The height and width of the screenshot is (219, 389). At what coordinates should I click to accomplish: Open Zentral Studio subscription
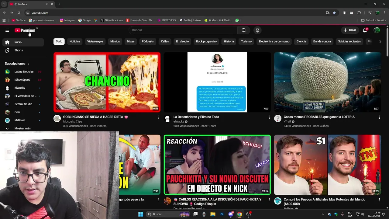tap(23, 104)
